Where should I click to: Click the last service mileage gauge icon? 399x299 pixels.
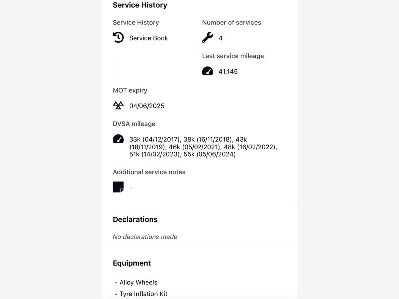pyautogui.click(x=208, y=71)
